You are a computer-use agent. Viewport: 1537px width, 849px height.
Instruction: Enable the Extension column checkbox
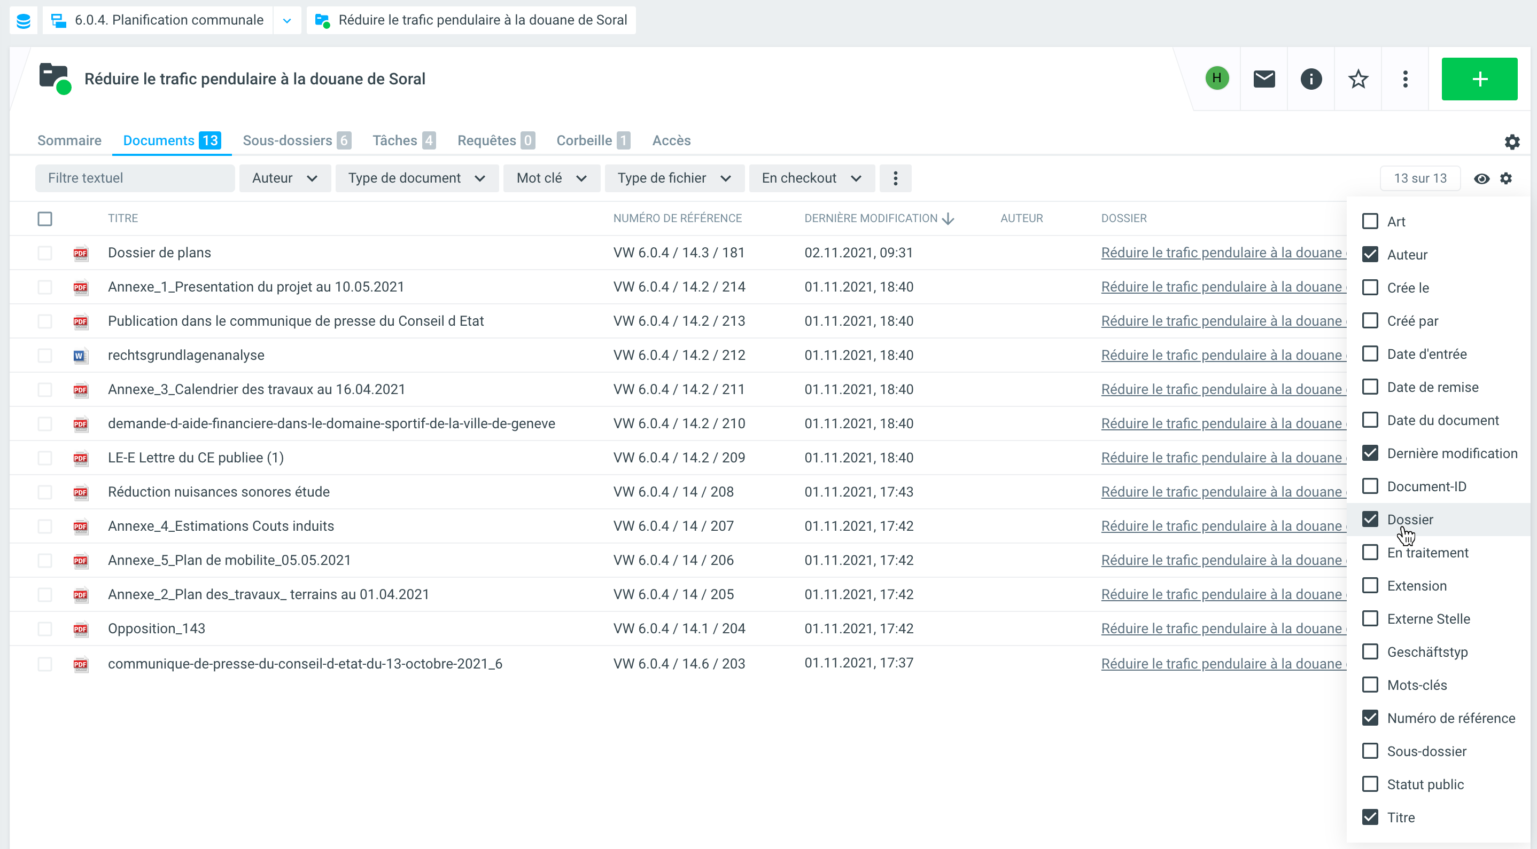click(x=1370, y=585)
